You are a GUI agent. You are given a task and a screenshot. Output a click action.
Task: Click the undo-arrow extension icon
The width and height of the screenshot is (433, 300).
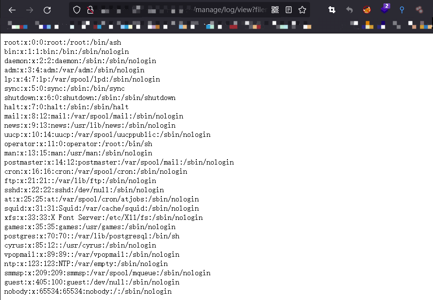(349, 9)
